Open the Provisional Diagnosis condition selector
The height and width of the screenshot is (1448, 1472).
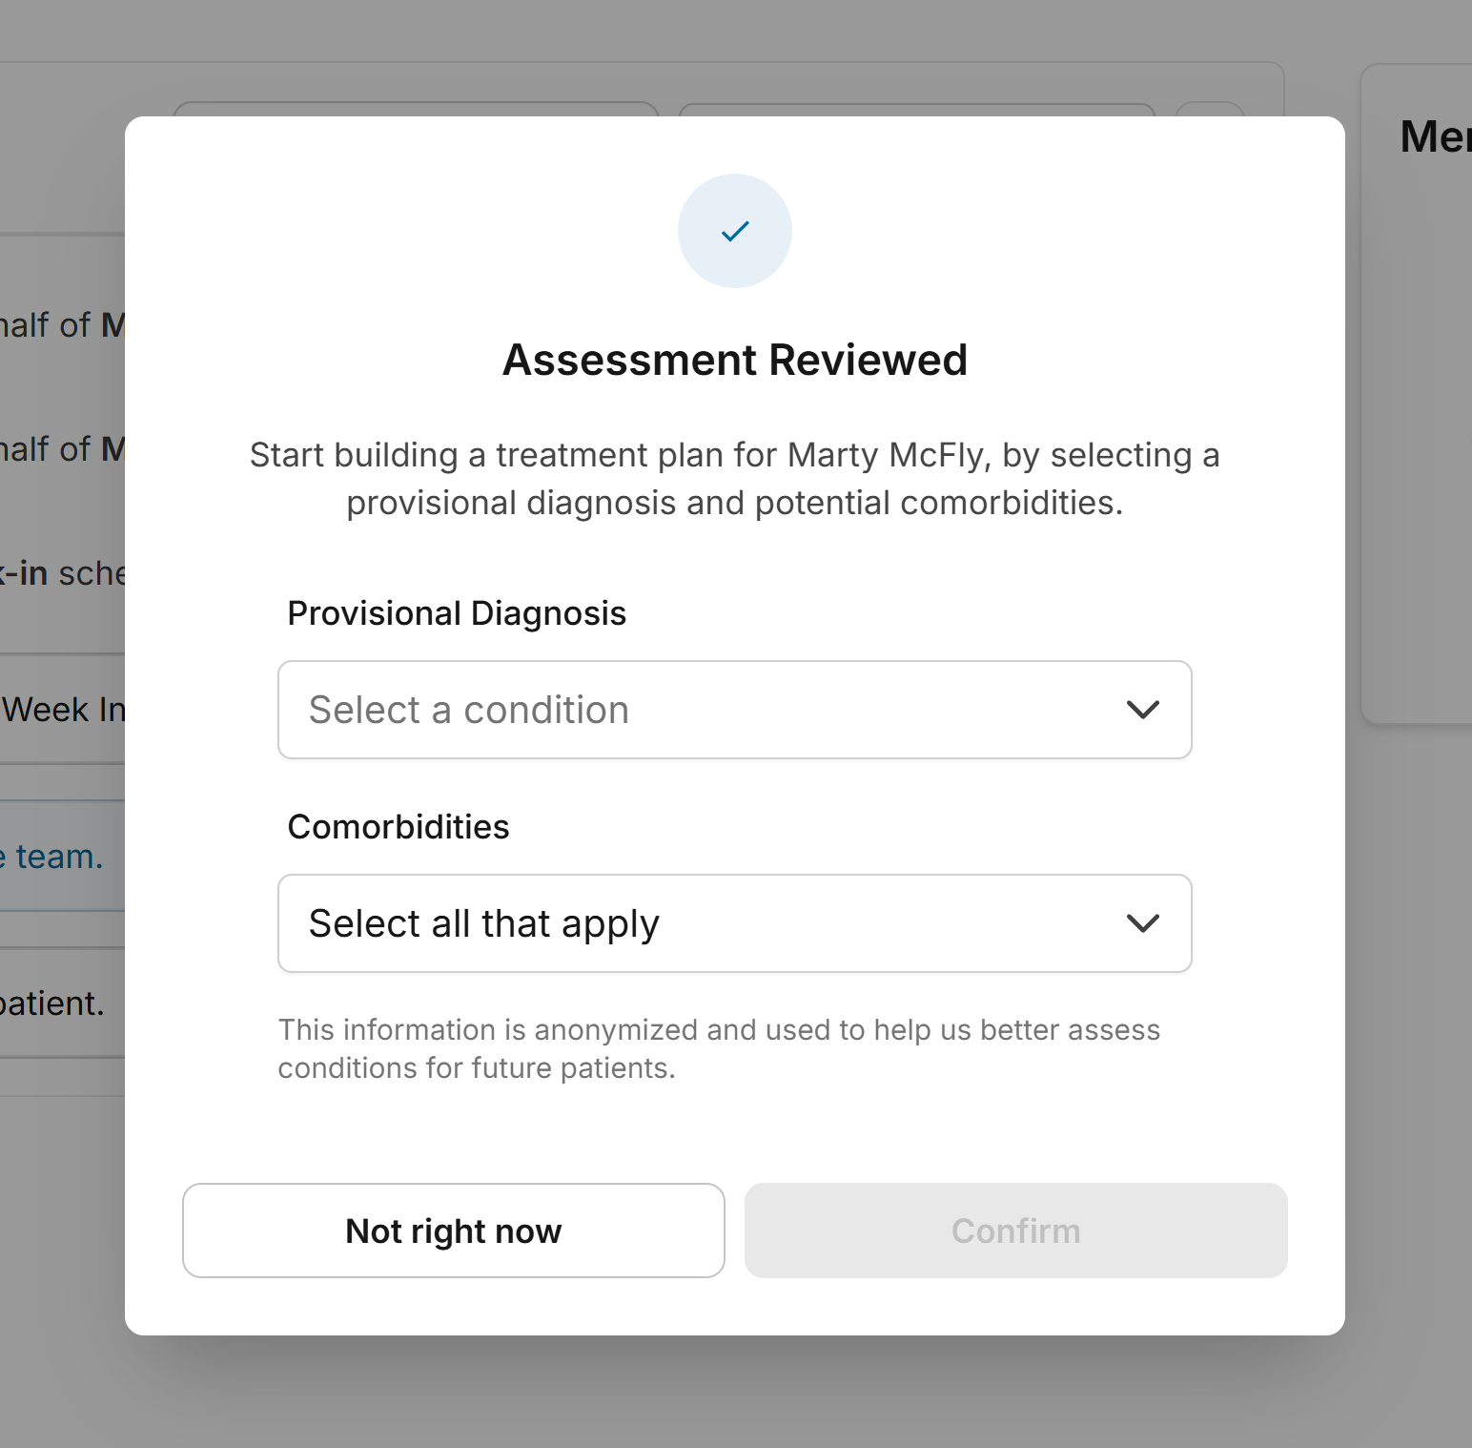tap(734, 710)
